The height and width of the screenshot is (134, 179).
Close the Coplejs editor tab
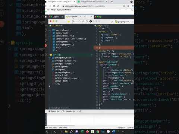[x=62, y=17]
